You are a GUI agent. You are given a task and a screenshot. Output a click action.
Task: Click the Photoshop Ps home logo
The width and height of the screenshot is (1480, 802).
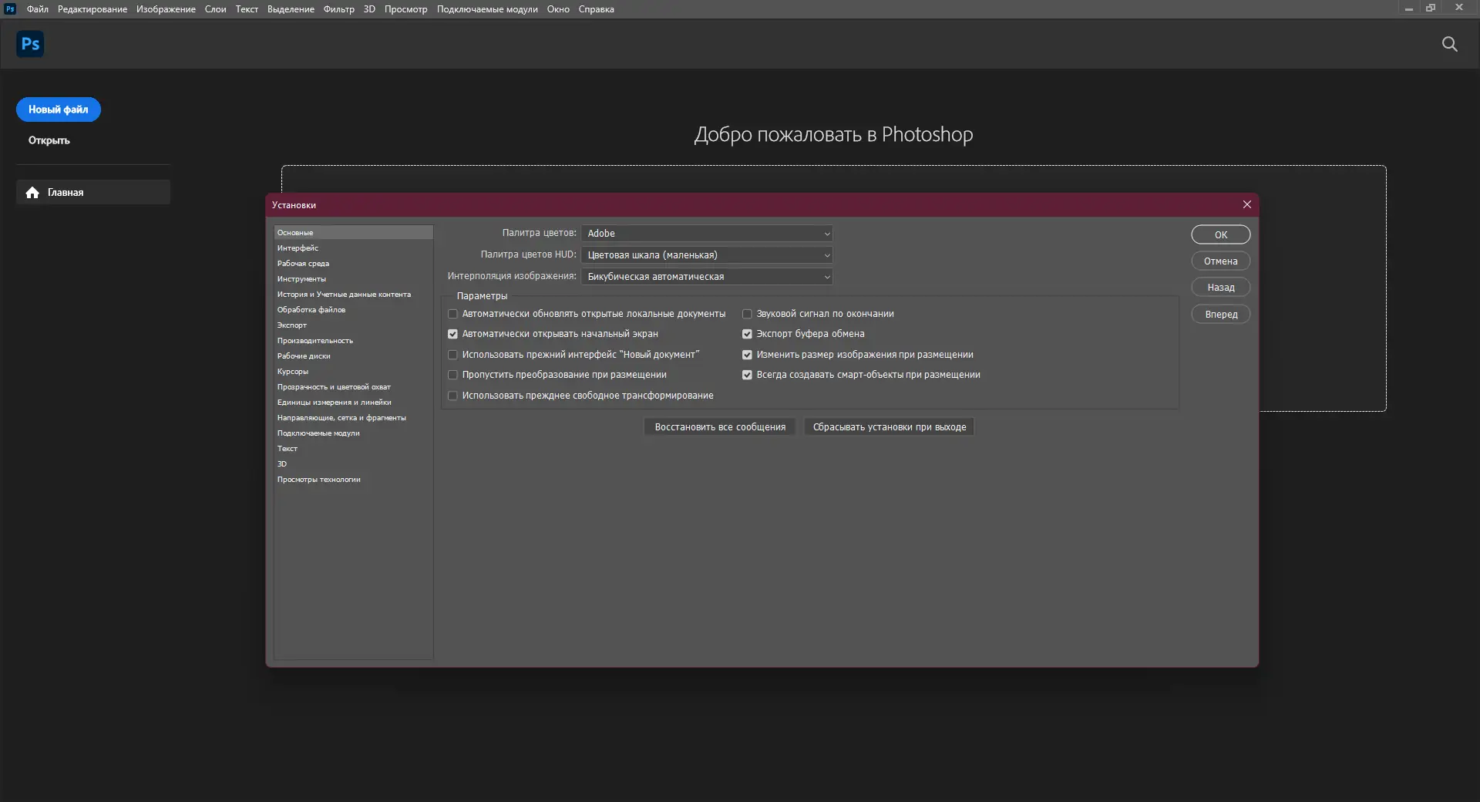click(x=30, y=44)
